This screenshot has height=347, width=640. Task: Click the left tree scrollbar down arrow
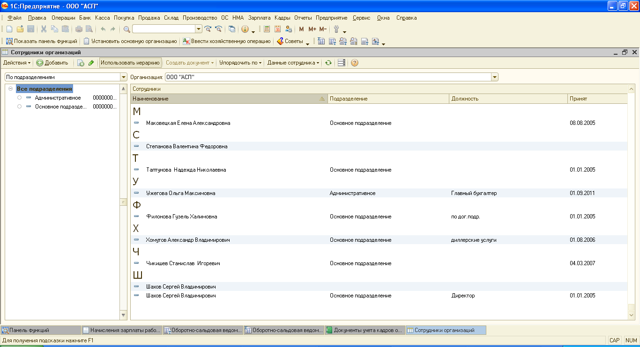click(x=124, y=315)
